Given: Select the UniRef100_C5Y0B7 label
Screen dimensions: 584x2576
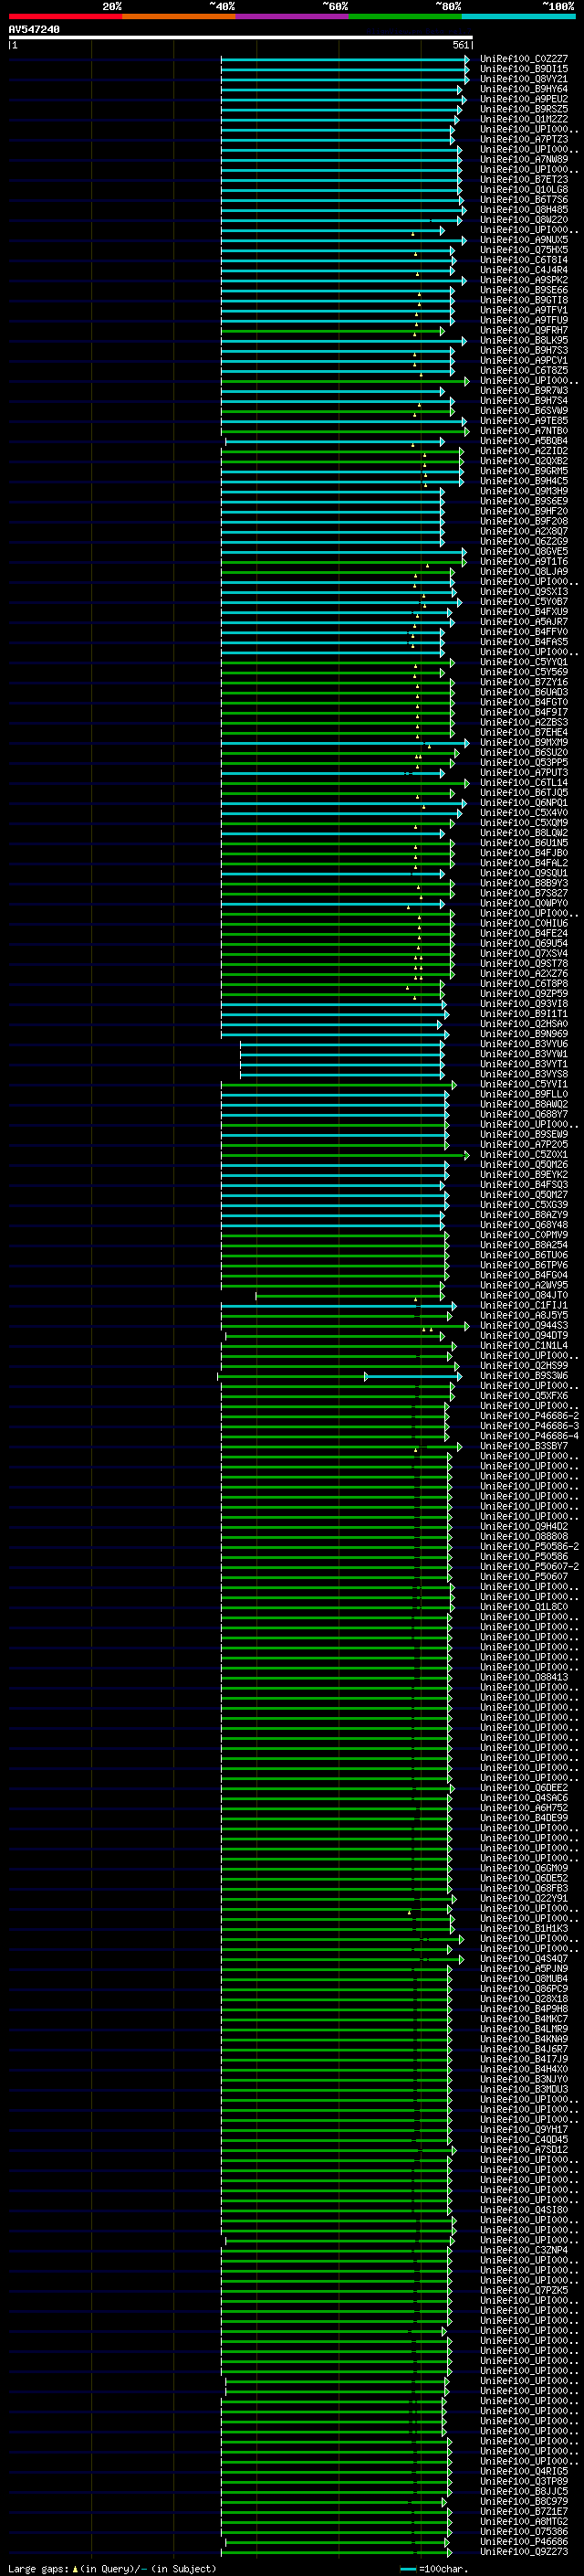Looking at the screenshot, I should pos(524,602).
